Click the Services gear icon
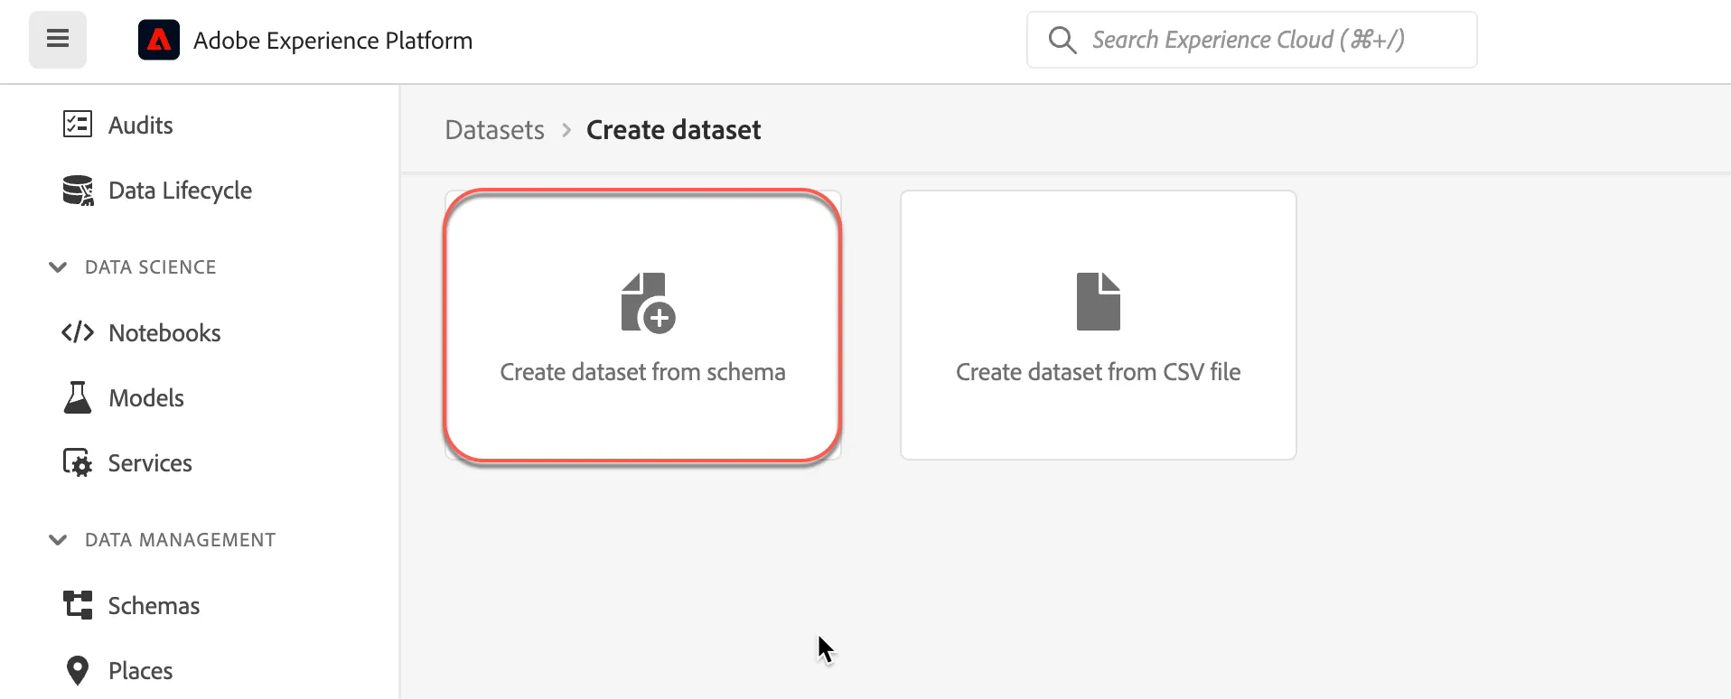The height and width of the screenshot is (699, 1731). 78,462
